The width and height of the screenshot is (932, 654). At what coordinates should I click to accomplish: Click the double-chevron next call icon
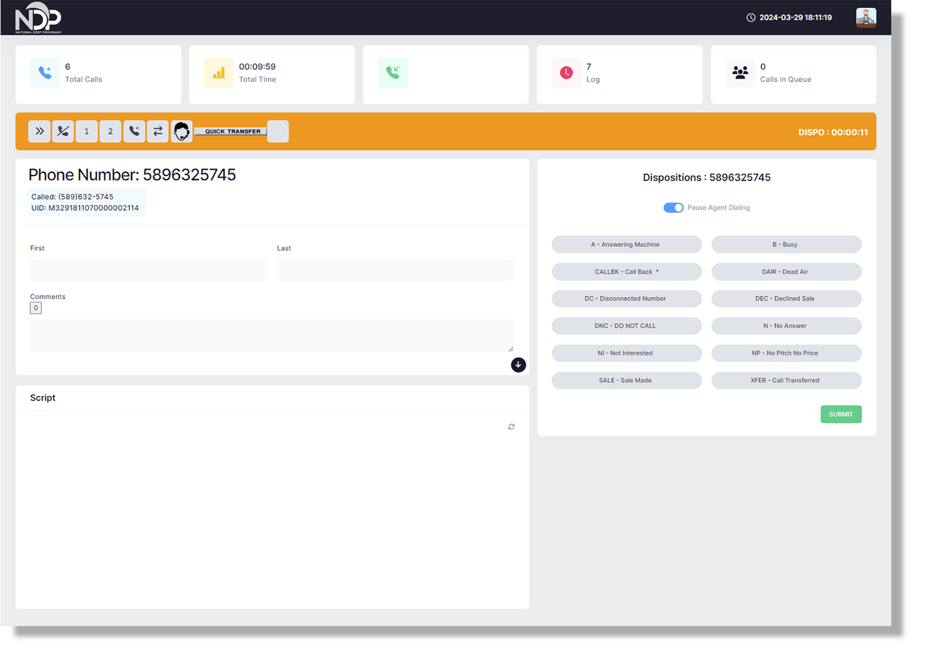click(x=40, y=132)
